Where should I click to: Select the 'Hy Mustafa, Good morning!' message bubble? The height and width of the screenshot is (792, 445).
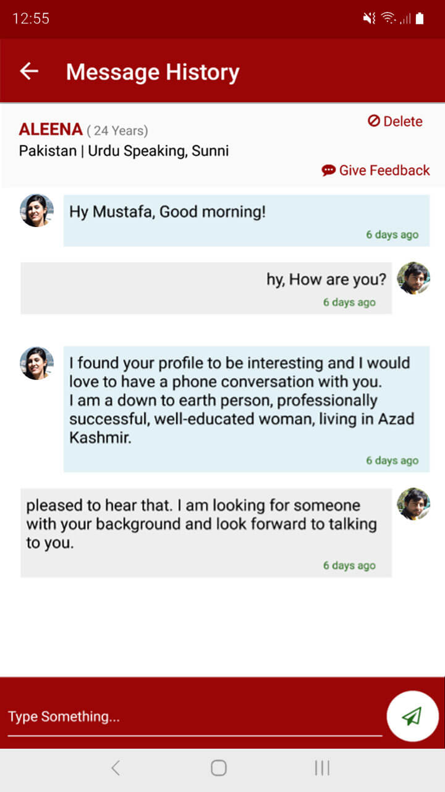(246, 220)
